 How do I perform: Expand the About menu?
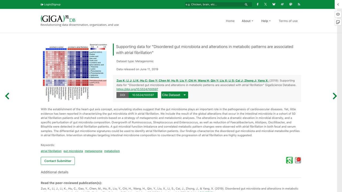(x=247, y=21)
